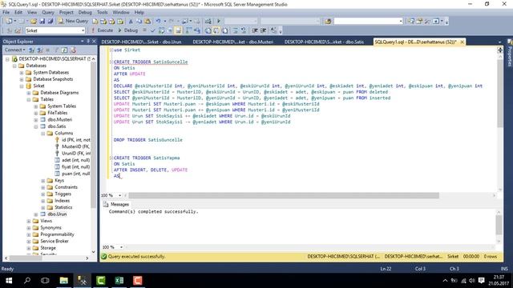Expand the Database Diagrams node
Viewport: 513px width, 288px height.
pos(29,93)
